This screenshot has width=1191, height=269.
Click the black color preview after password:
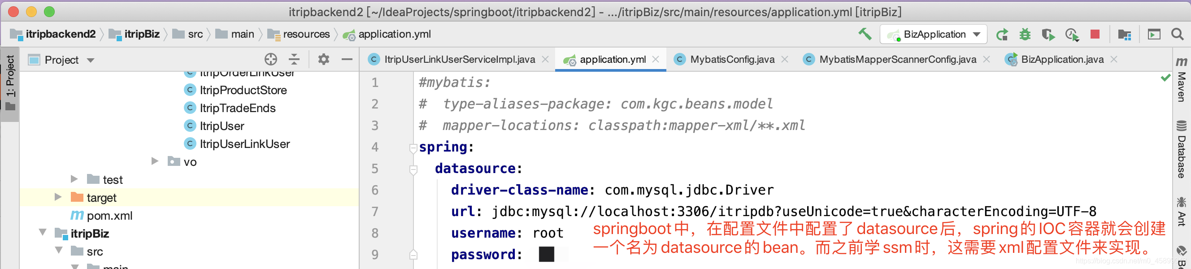(x=547, y=254)
